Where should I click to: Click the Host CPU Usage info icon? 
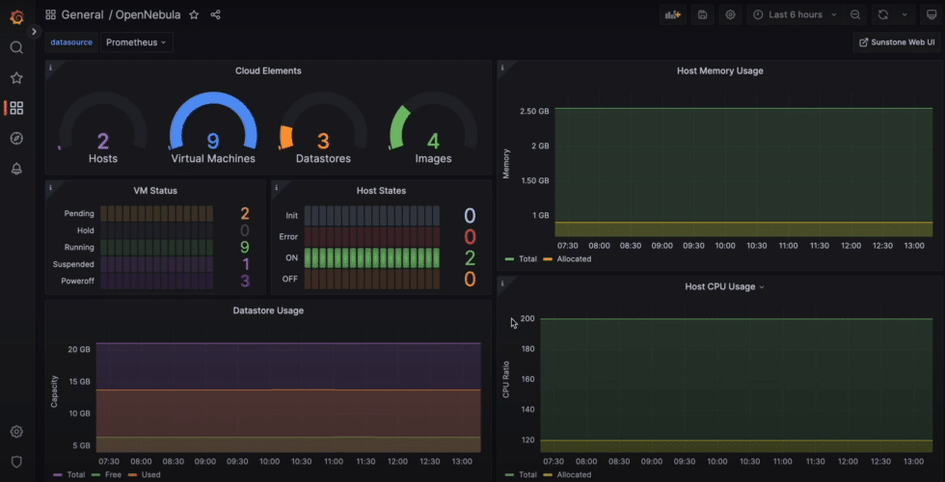click(x=502, y=283)
